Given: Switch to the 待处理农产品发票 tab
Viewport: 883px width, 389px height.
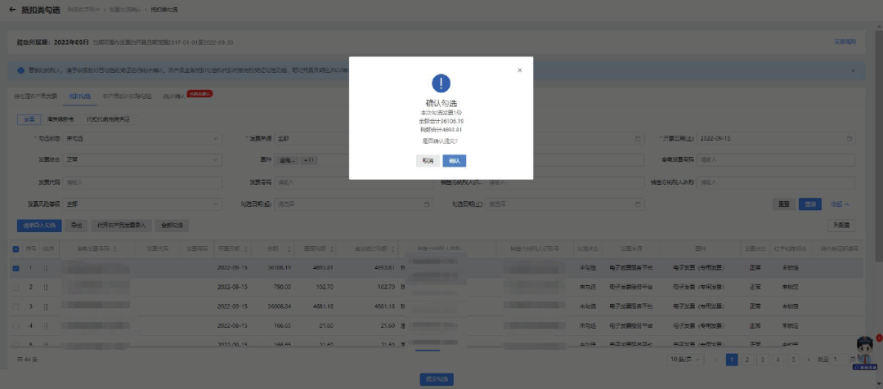Looking at the screenshot, I should pyautogui.click(x=36, y=96).
